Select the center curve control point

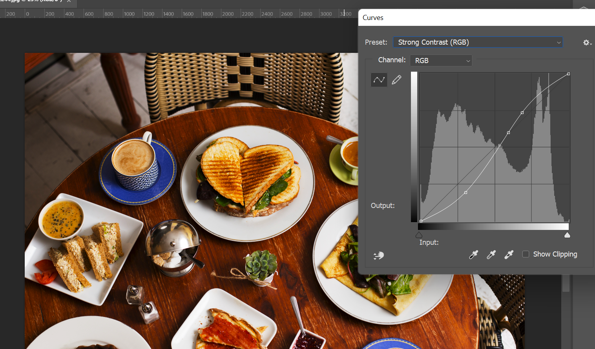click(508, 132)
